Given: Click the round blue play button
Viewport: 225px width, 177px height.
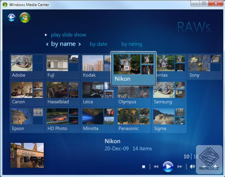Looking at the screenshot, I should (168, 166).
